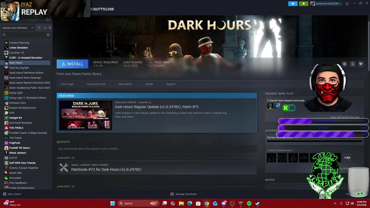Open first friend's avatar in Friends Who Play
The height and width of the screenshot is (208, 370).
pyautogui.click(x=270, y=106)
